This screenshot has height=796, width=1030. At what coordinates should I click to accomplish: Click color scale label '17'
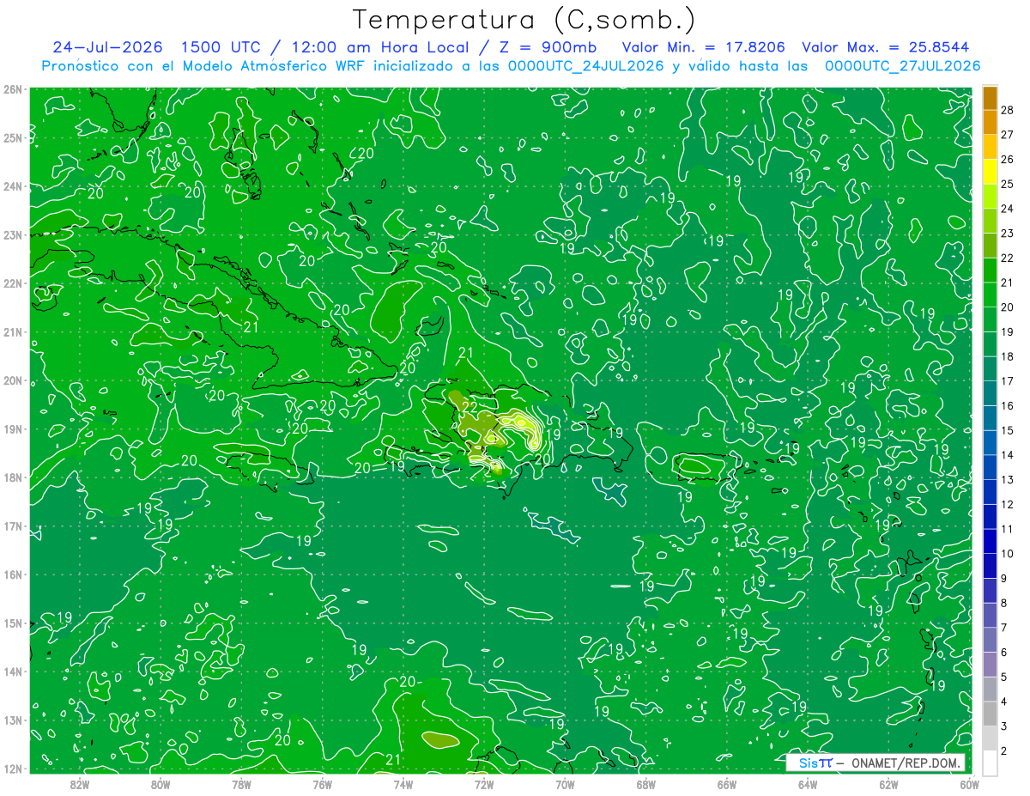pyautogui.click(x=1008, y=381)
